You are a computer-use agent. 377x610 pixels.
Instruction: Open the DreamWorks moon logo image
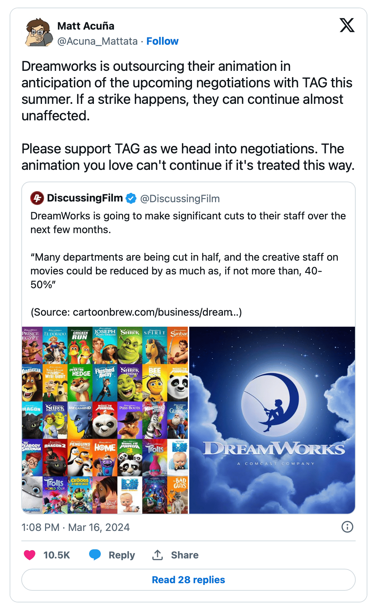272,420
